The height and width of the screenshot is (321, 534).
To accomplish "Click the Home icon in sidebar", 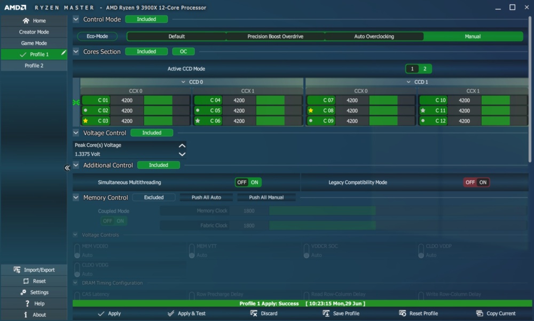I will point(26,21).
